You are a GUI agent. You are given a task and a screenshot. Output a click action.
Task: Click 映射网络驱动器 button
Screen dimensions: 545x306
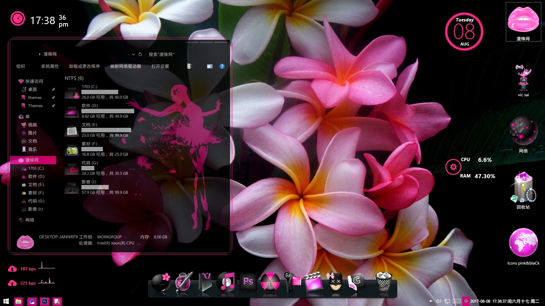tap(125, 66)
